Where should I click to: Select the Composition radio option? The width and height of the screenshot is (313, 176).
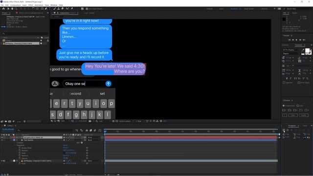coord(284,106)
